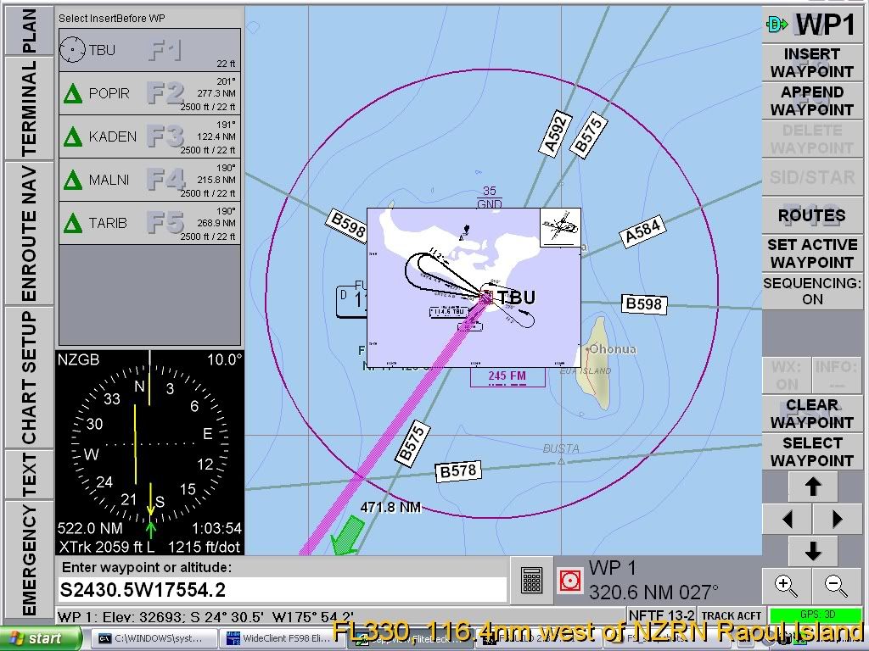The height and width of the screenshot is (651, 869).
Task: Click the waypoint or altitude entry field
Action: point(282,589)
